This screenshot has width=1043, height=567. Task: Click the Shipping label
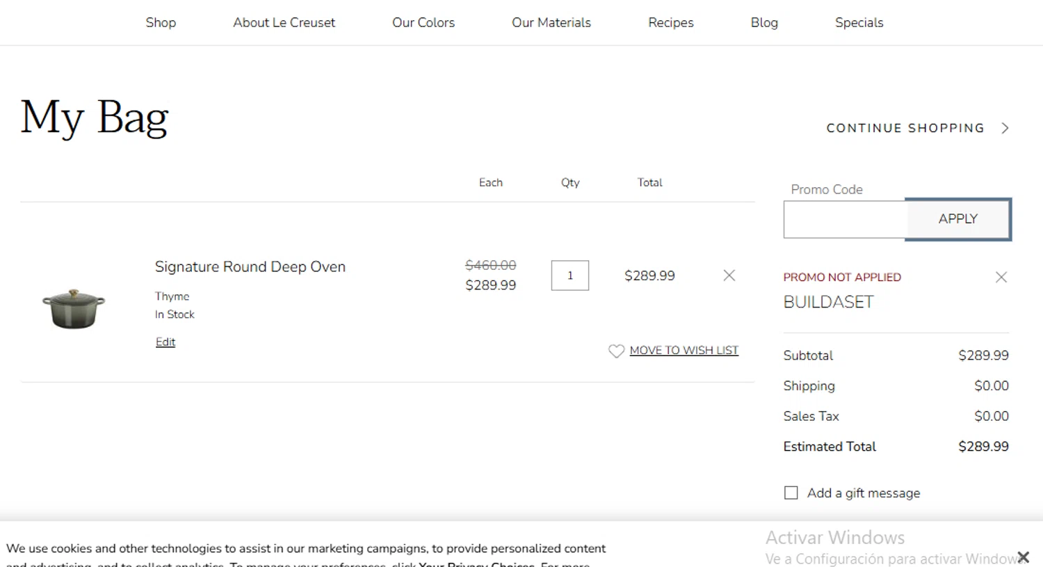click(809, 386)
